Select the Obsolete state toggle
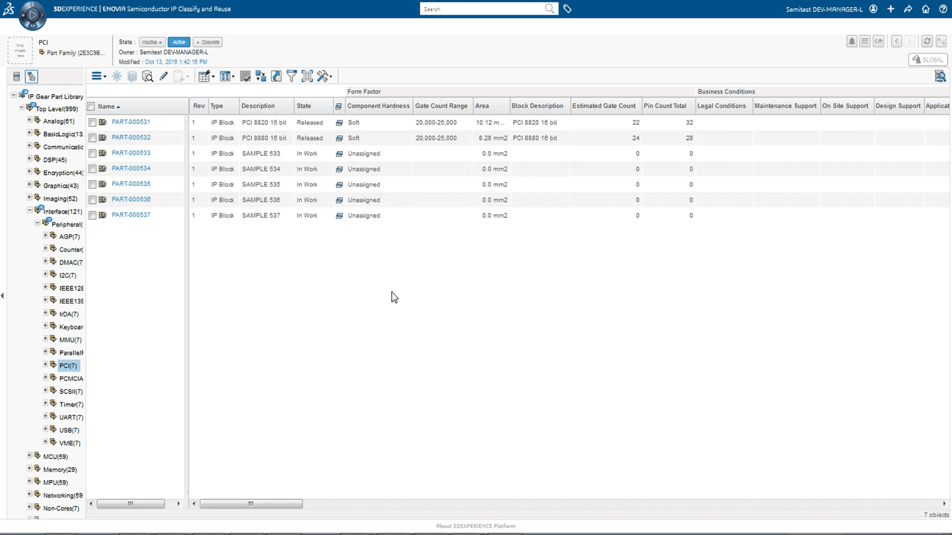 tap(209, 42)
